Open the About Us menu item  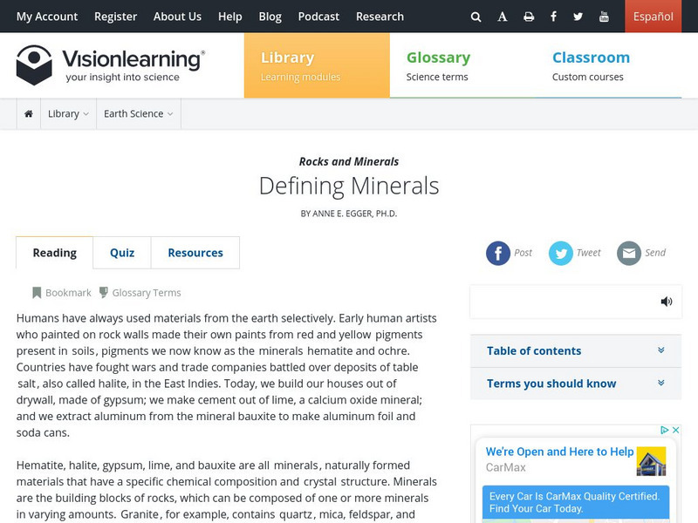pos(177,17)
